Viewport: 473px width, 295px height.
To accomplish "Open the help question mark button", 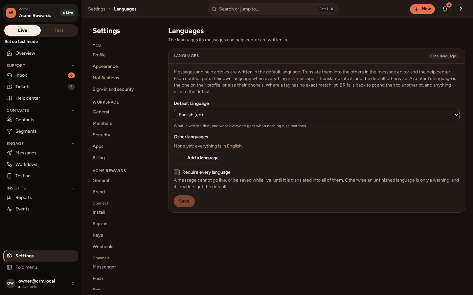I will [x=461, y=9].
